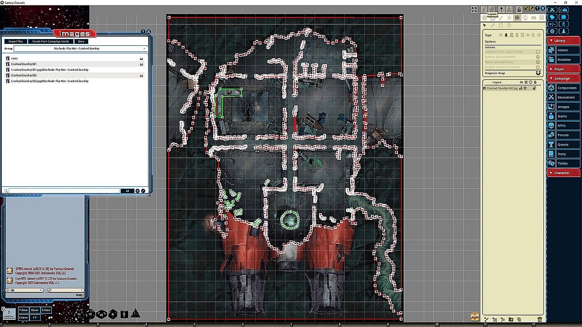
Task: Click the pin/token icon in image toolbar
Action: (x=501, y=10)
